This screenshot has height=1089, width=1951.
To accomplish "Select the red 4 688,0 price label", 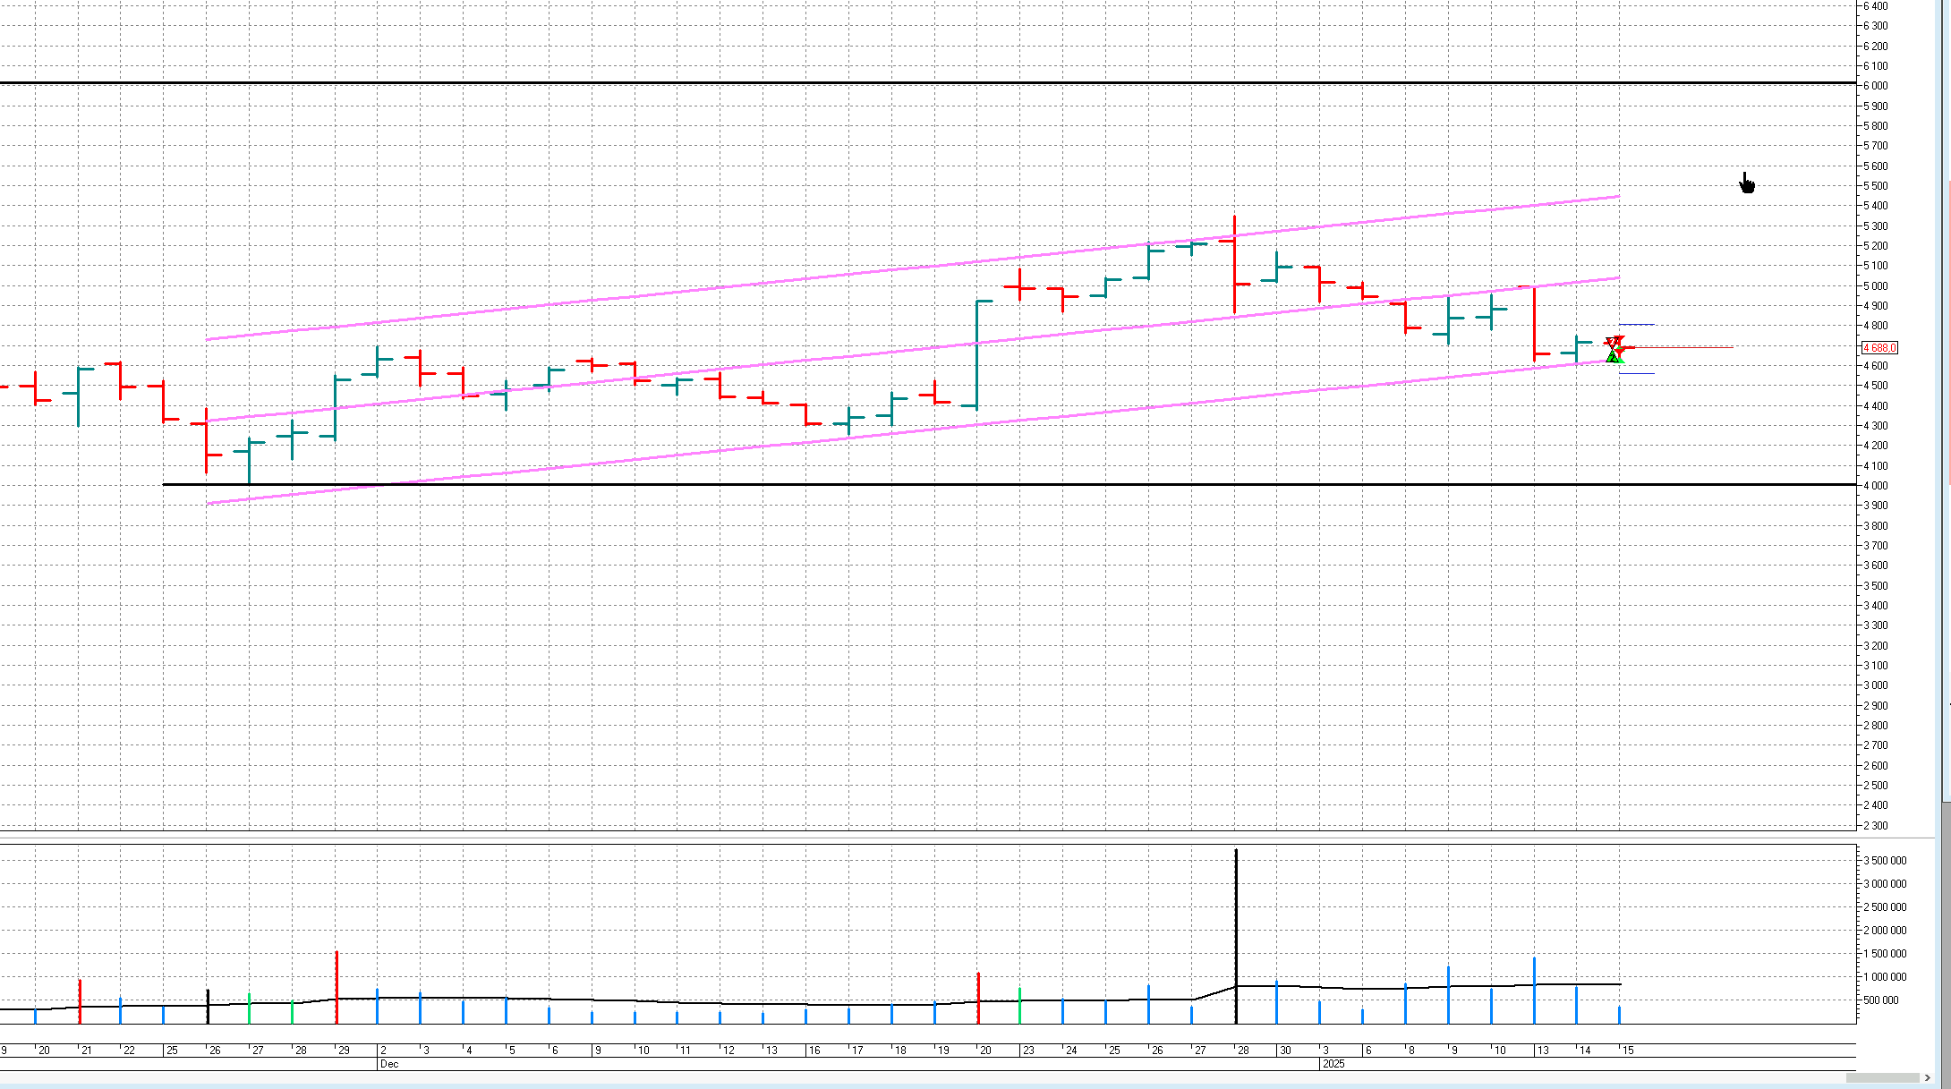I will coord(1879,347).
